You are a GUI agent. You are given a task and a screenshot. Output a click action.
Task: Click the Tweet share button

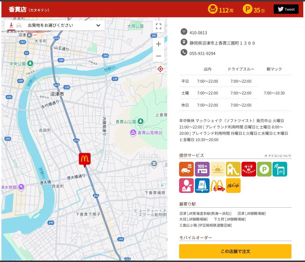(x=286, y=9)
